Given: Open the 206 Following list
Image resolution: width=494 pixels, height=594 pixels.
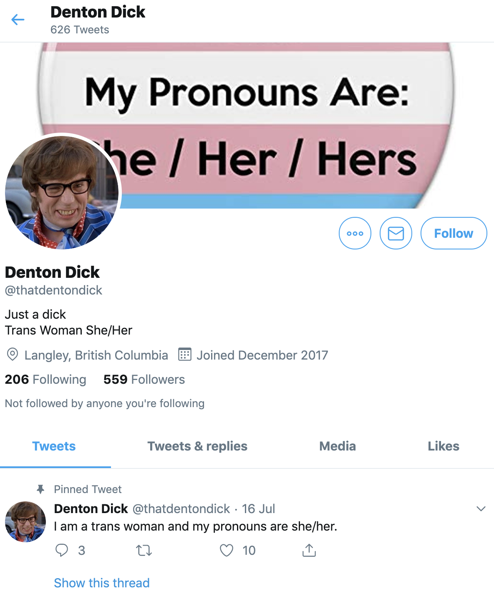Looking at the screenshot, I should [45, 379].
